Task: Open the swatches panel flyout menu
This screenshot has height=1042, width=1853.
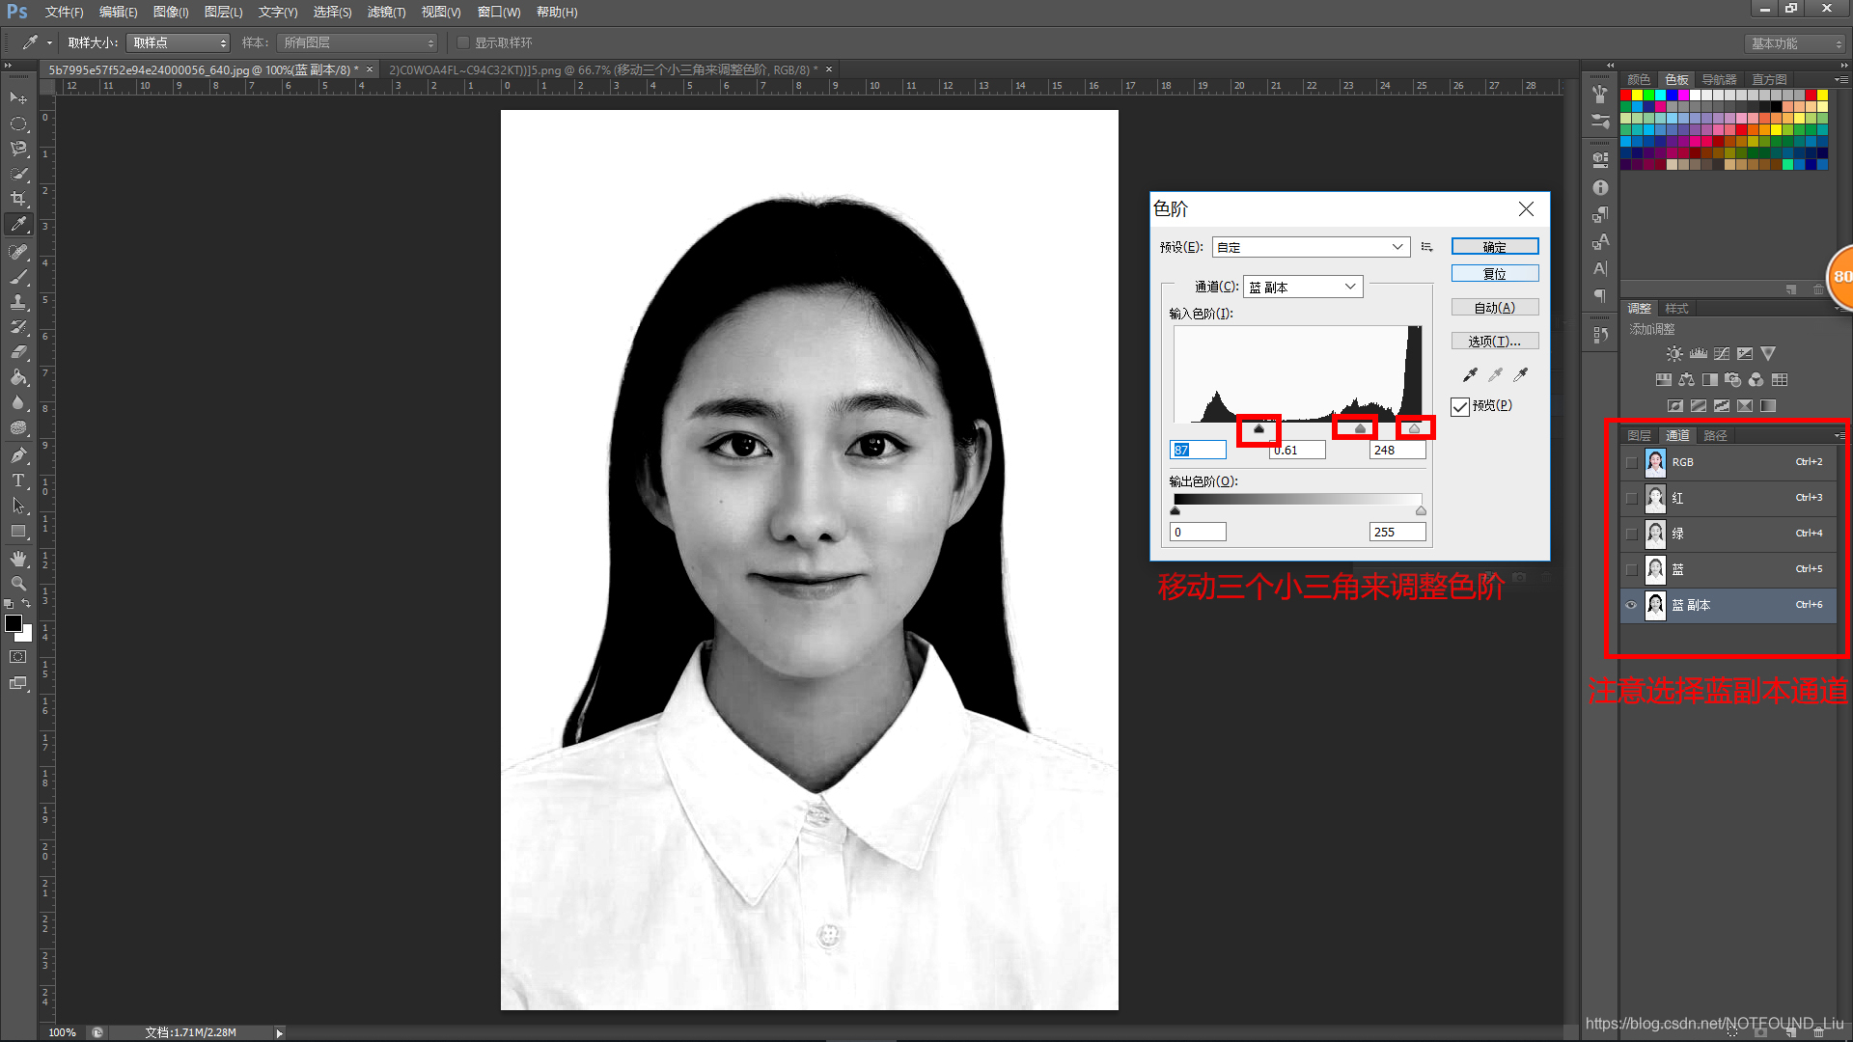Action: [x=1841, y=79]
